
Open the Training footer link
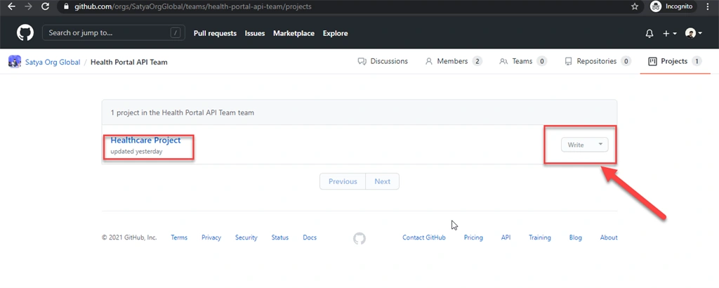(540, 237)
